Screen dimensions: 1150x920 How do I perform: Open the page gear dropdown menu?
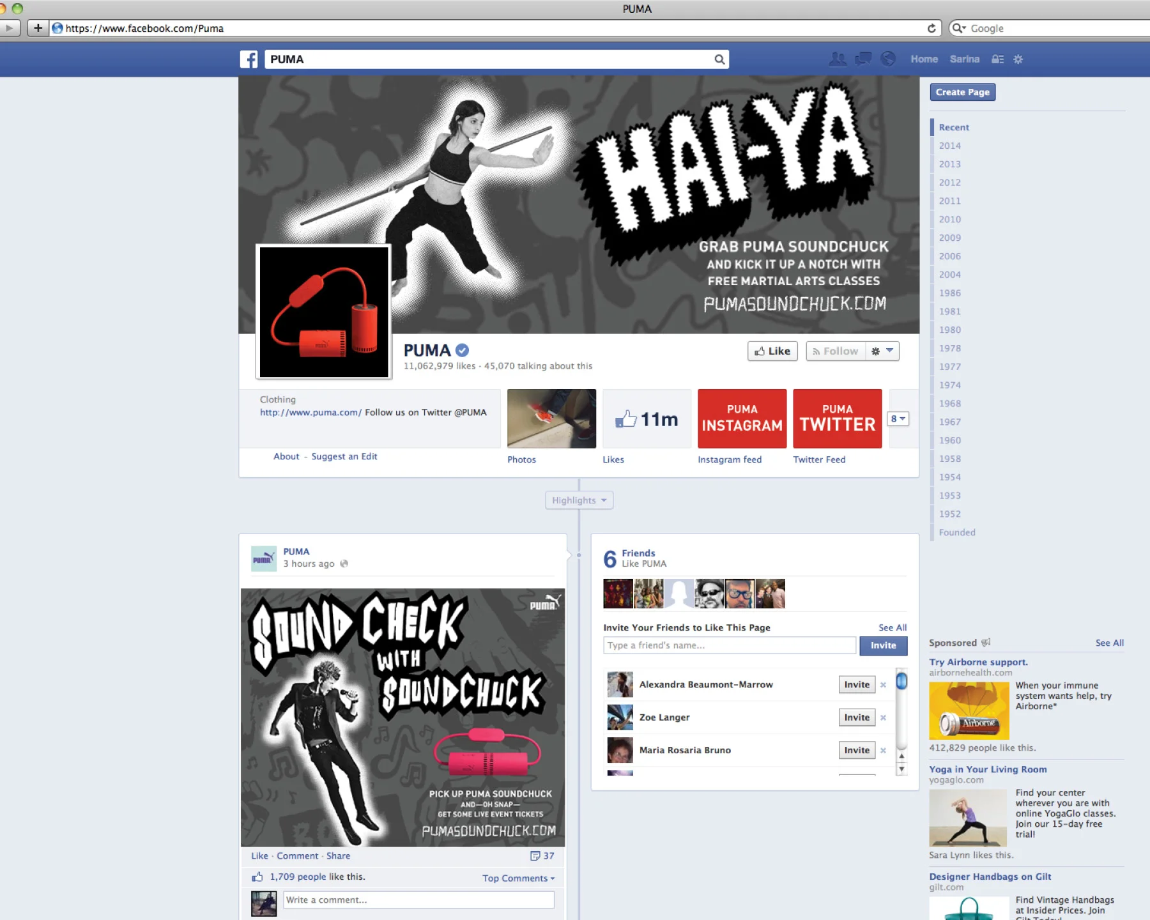(882, 351)
